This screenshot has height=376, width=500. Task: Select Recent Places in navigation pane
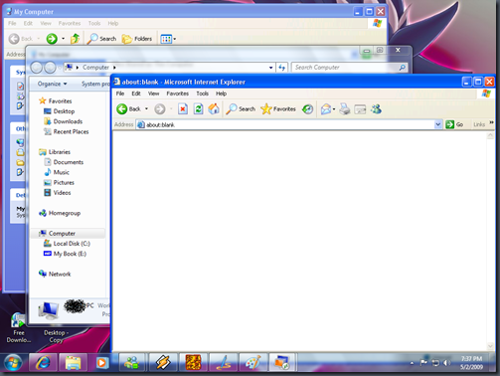pos(67,131)
